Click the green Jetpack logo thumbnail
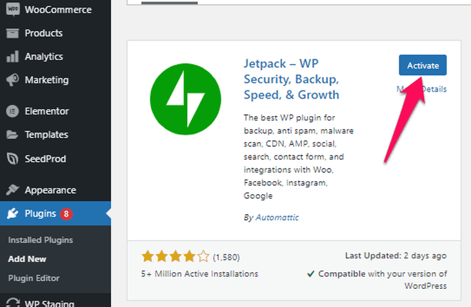471x307 pixels. pos(179,97)
